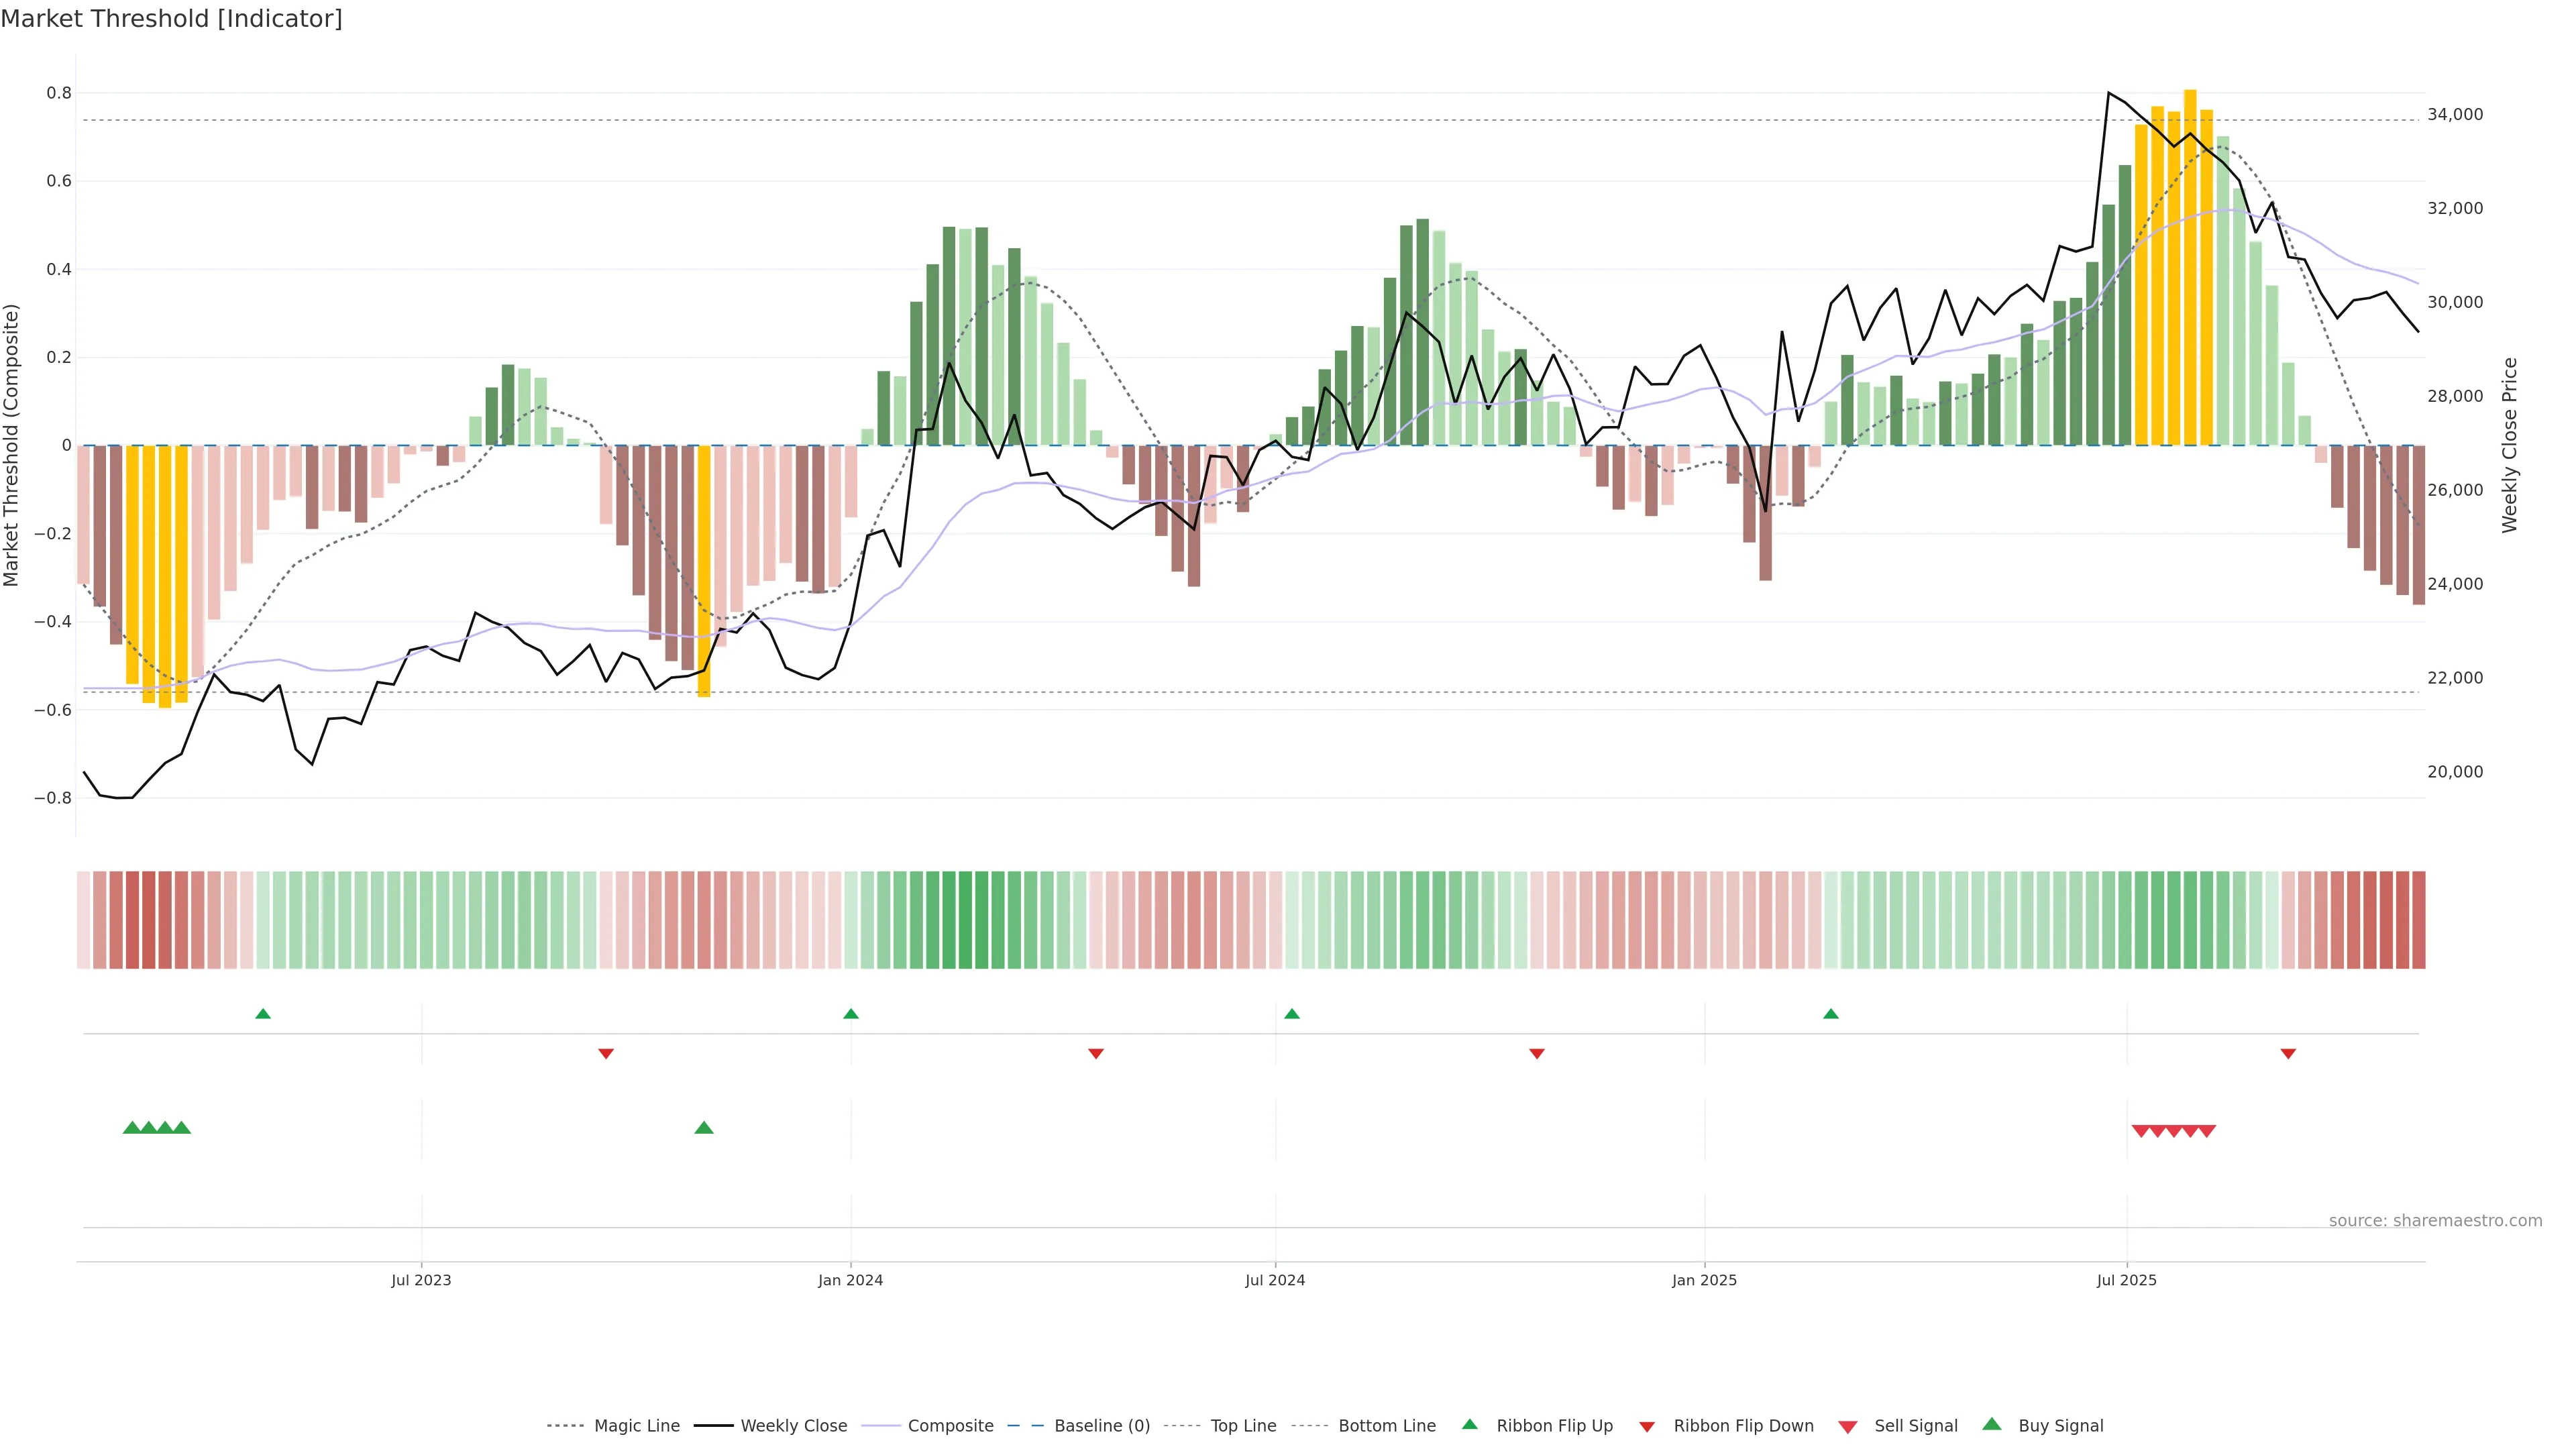Click the Ribbon Flip Up marker at Jan 2024
Screen dimensions: 2576x1449
tap(851, 1014)
